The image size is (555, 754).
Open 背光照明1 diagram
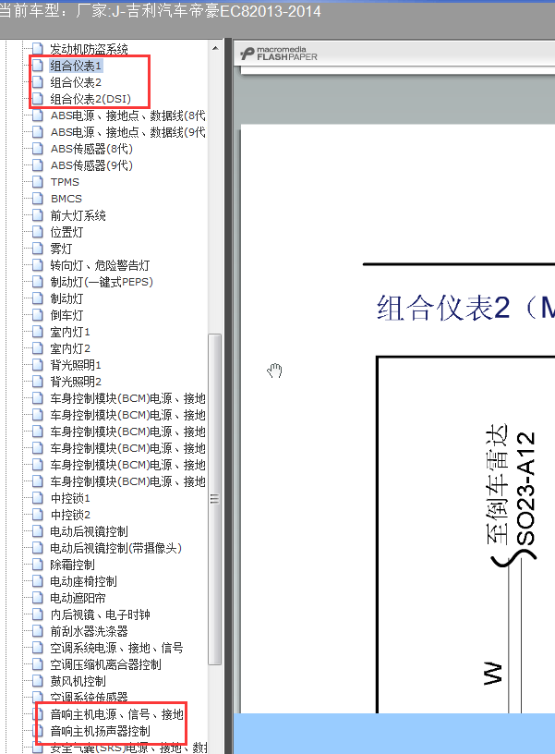click(76, 365)
